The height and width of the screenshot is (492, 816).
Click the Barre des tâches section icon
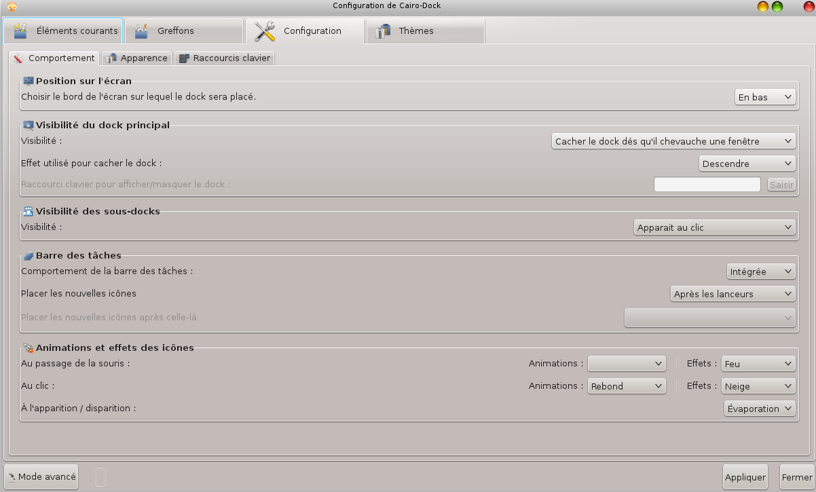pyautogui.click(x=29, y=256)
